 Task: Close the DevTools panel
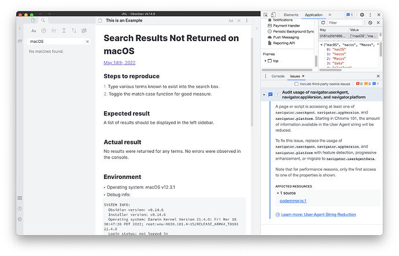tap(379, 15)
